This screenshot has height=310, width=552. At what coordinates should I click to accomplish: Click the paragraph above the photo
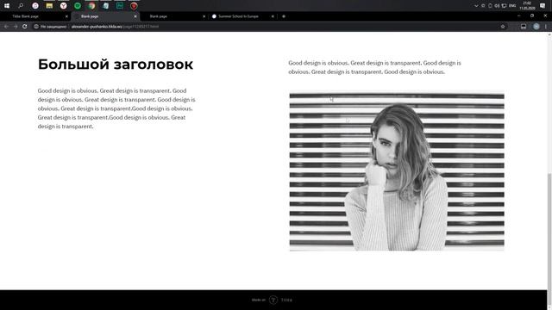pyautogui.click(x=374, y=67)
